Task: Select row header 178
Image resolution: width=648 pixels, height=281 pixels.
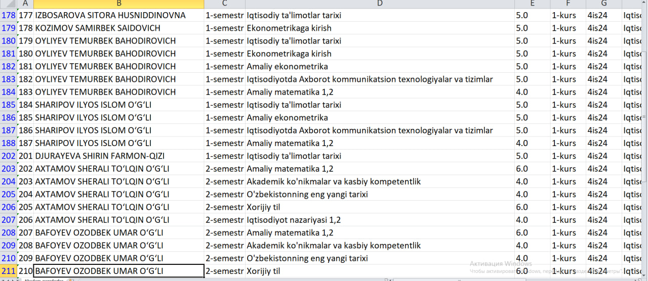Action: (8, 15)
